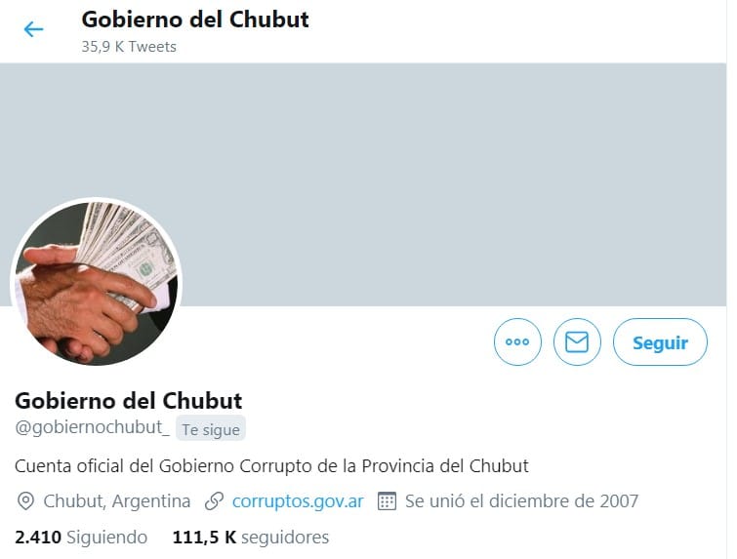Click the bold profile name Gobierno del Chubut
The width and height of the screenshot is (737, 559).
coord(128,401)
